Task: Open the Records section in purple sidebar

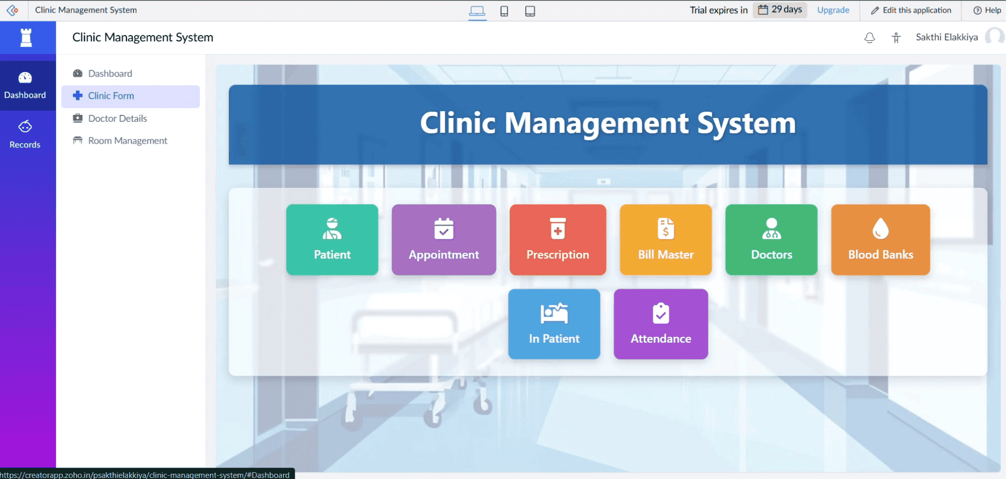Action: 25,135
